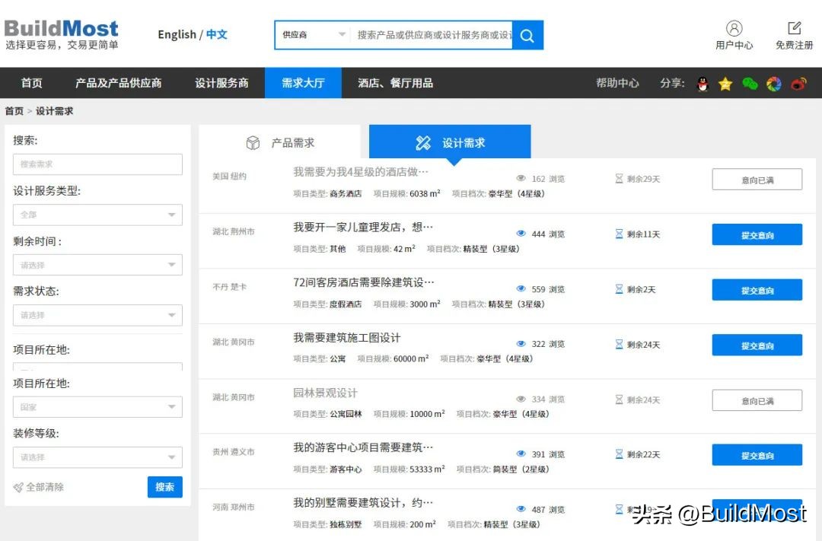
Task: Expand the 需求状态 dropdown
Action: (x=97, y=315)
